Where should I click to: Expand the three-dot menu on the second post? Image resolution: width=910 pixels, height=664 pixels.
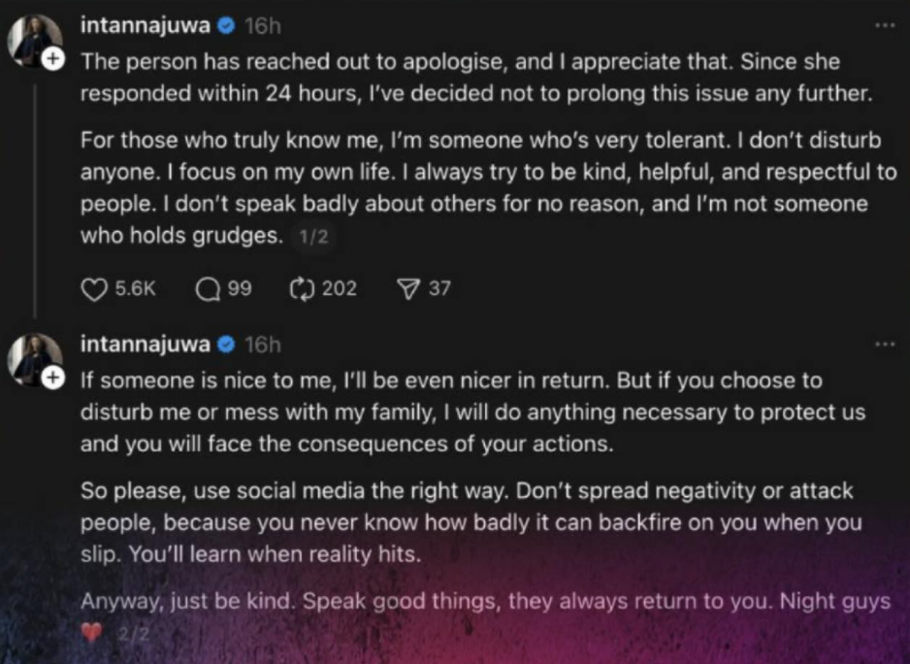883,344
